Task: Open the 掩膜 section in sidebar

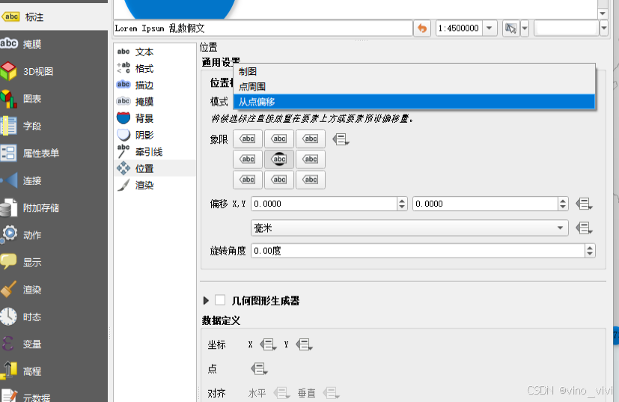Action: (53, 44)
